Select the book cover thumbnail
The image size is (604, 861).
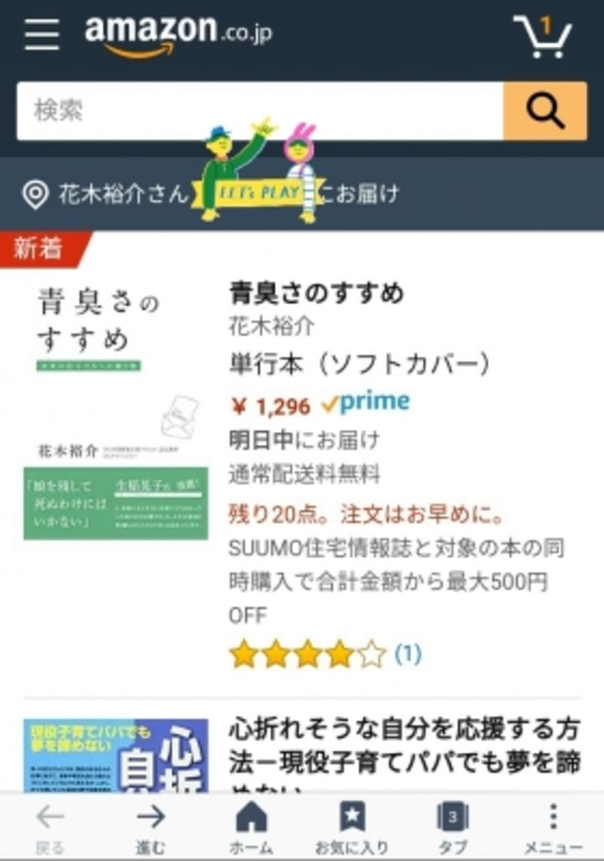point(116,413)
